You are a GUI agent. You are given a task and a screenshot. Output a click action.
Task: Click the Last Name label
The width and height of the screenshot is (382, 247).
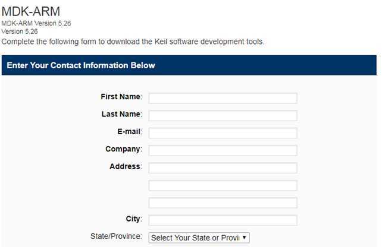click(x=122, y=114)
